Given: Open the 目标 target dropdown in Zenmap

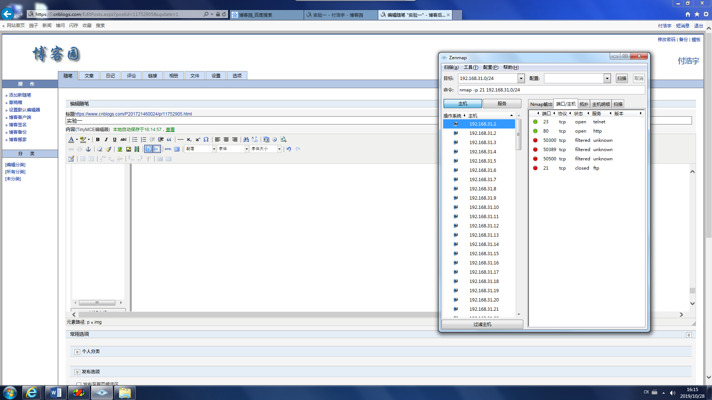Looking at the screenshot, I should click(521, 79).
